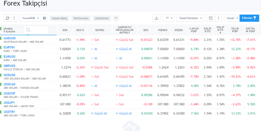Switch to the Performans tab
Screen dimensions: 261x132
pos(81,18)
